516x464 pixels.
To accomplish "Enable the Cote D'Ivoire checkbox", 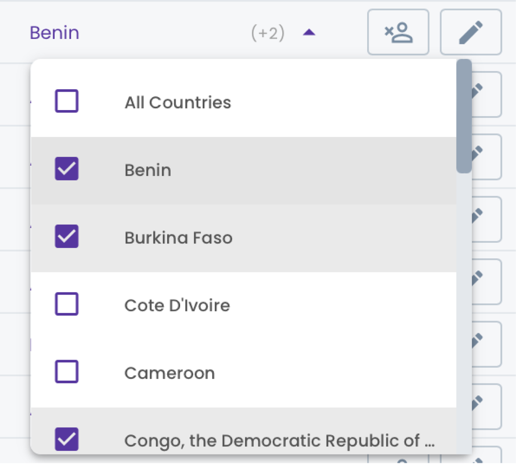I will pyautogui.click(x=67, y=304).
